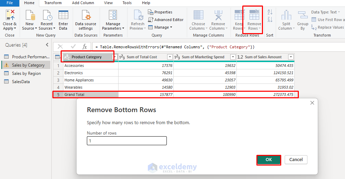Viewport: 345px width, 179px height.
Task: Open Recent Sources icon
Action: [47, 15]
